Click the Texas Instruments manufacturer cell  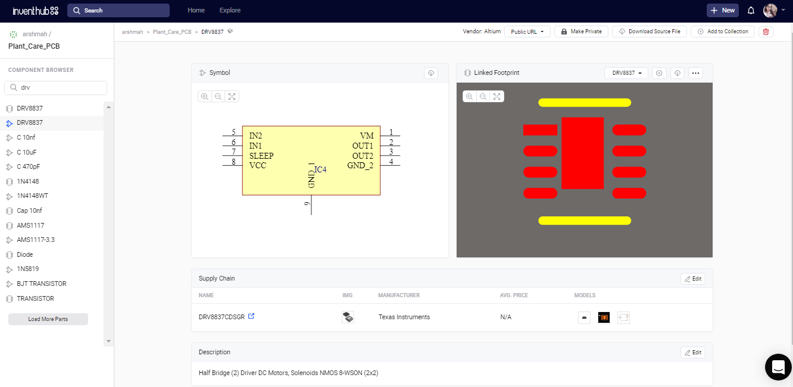point(404,317)
